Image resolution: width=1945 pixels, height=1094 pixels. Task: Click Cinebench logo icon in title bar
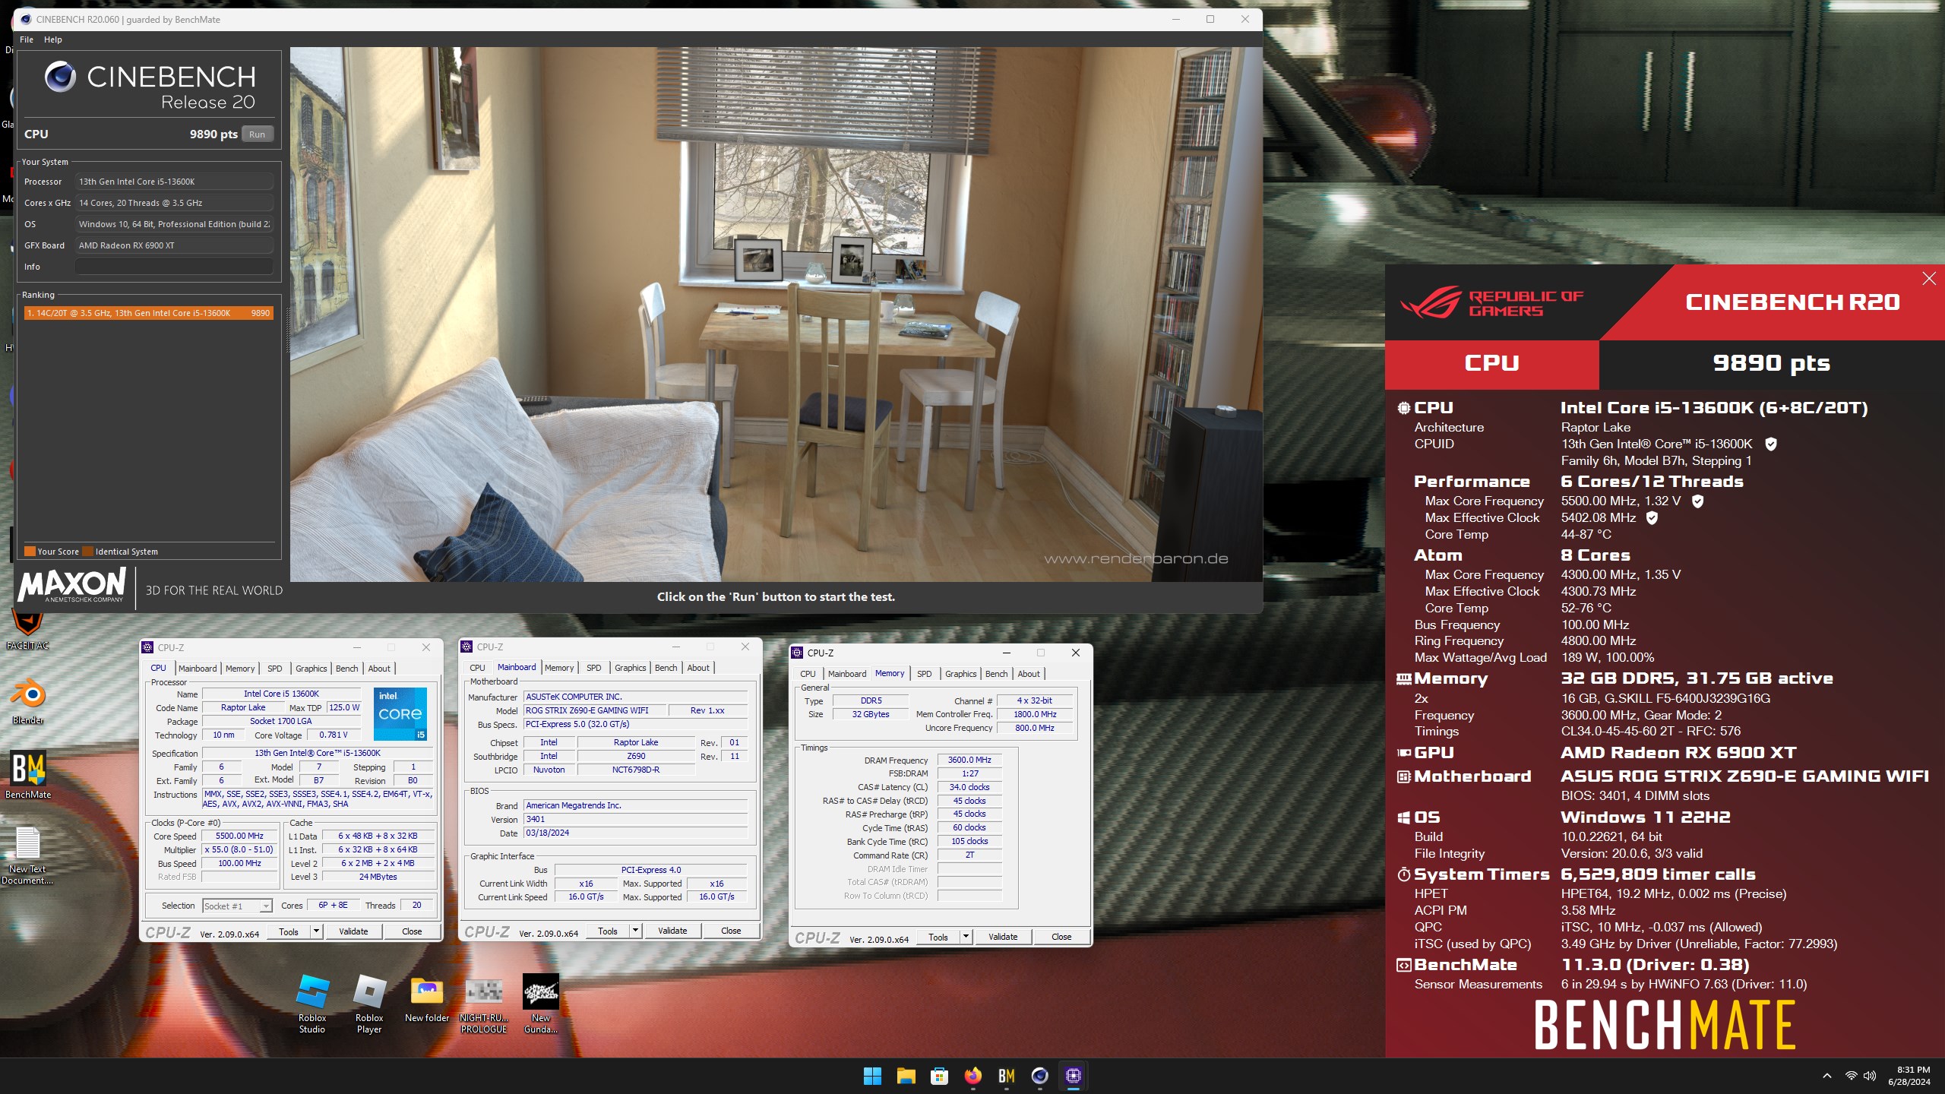pyautogui.click(x=26, y=19)
